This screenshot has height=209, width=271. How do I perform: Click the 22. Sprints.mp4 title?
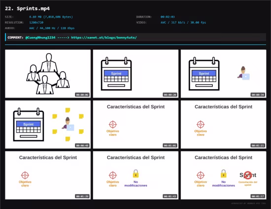coord(27,8)
